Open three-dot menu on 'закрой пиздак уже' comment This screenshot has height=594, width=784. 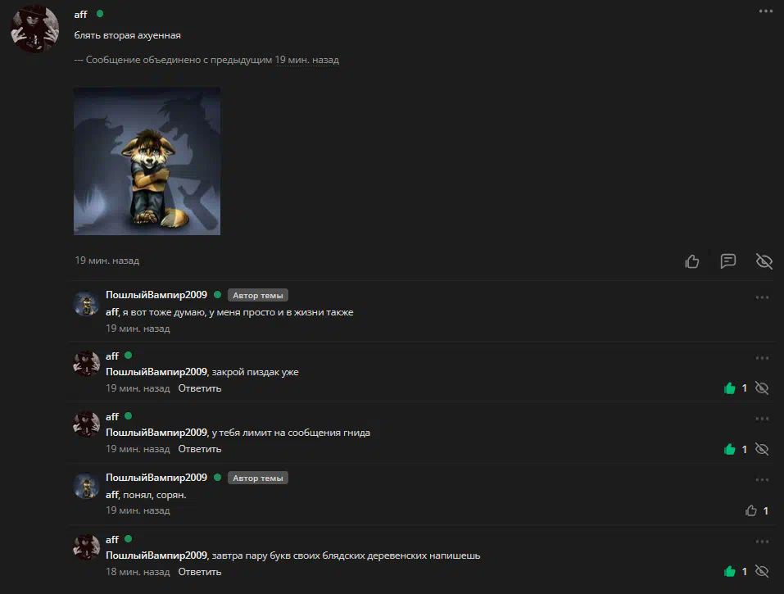pyautogui.click(x=762, y=358)
